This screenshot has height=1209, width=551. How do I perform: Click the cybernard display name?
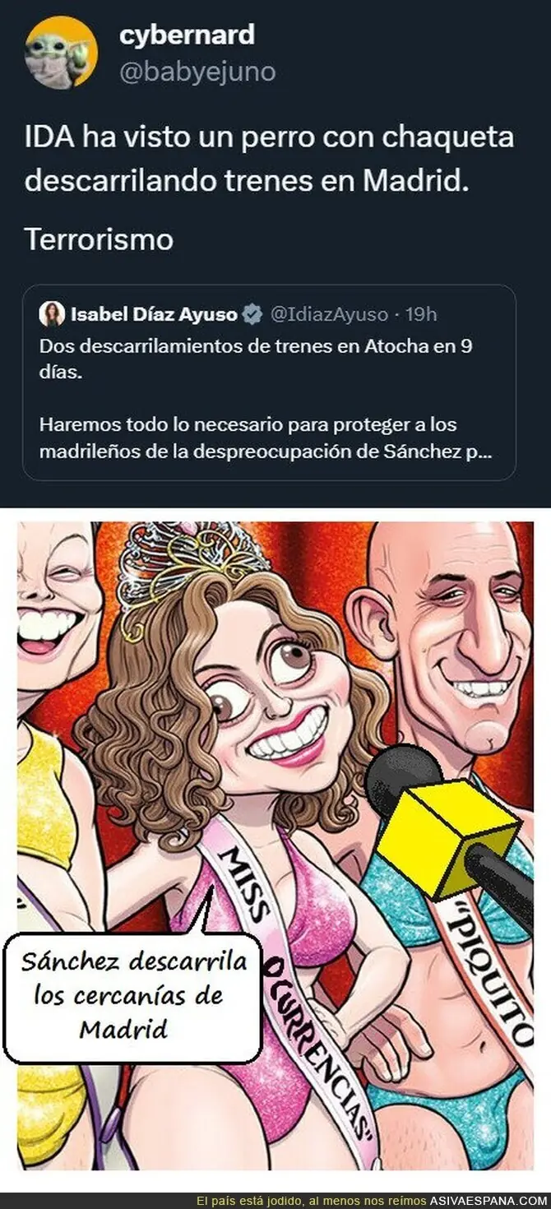[187, 35]
